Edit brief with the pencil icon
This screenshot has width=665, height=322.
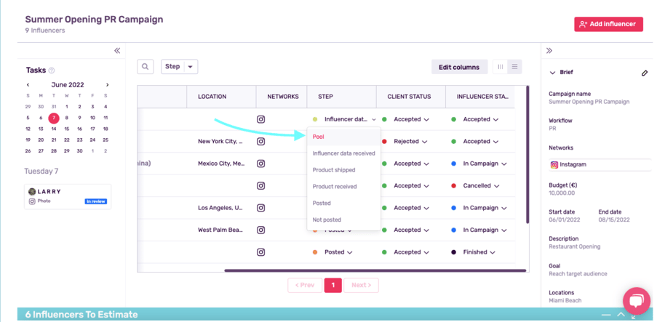point(645,73)
